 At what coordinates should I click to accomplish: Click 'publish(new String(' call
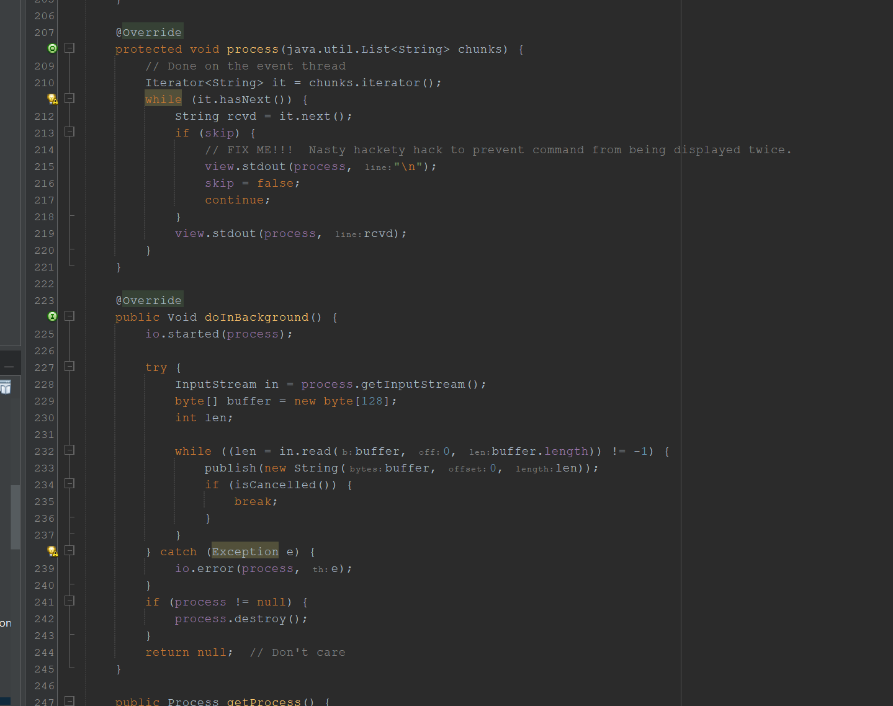[x=275, y=468]
